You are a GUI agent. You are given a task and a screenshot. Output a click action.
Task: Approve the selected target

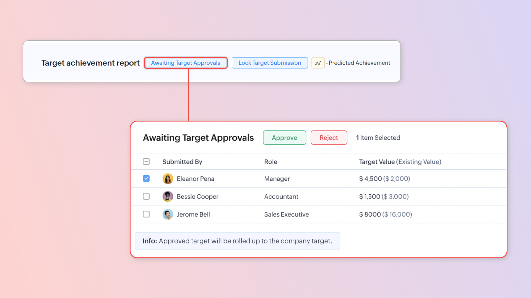[284, 138]
